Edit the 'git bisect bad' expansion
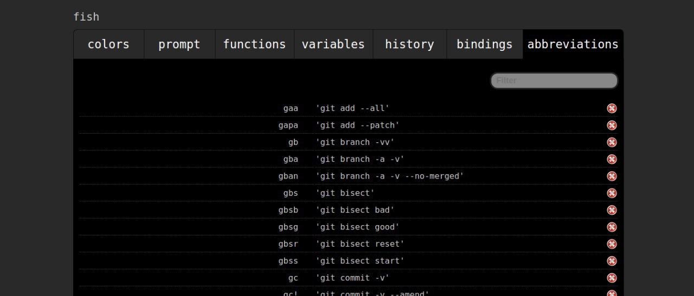 pos(355,210)
